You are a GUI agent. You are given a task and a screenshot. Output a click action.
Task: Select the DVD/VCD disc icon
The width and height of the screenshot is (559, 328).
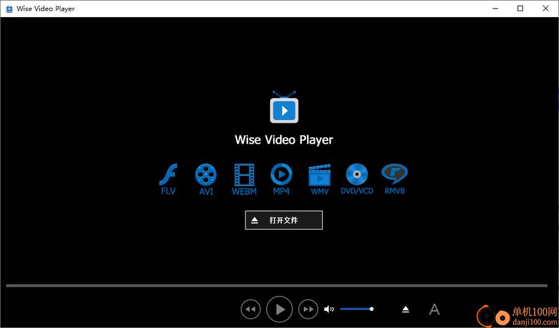[357, 175]
